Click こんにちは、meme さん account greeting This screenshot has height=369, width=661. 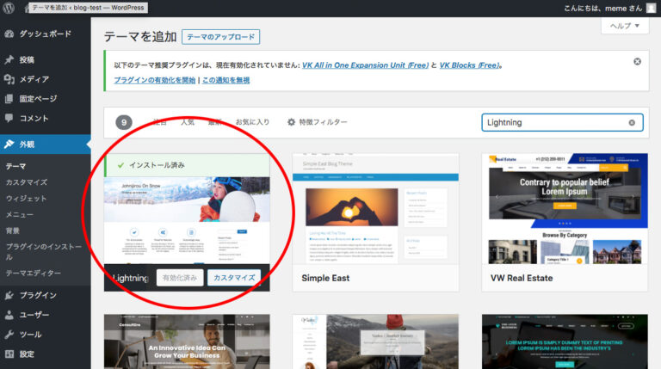[602, 9]
